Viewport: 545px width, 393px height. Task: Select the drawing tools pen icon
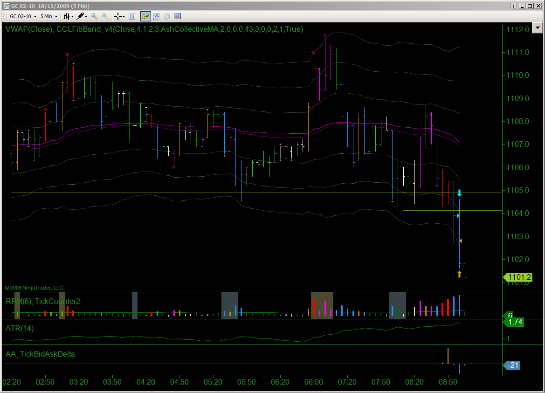(x=80, y=16)
